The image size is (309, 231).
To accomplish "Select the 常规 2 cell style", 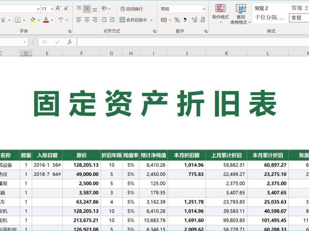I will pyautogui.click(x=261, y=8).
